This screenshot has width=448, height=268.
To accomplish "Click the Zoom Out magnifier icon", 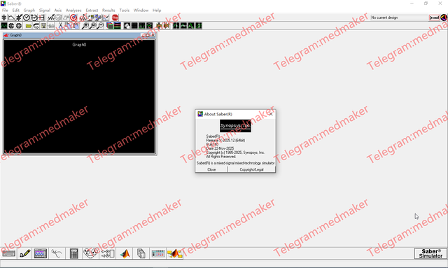I will (x=100, y=26).
